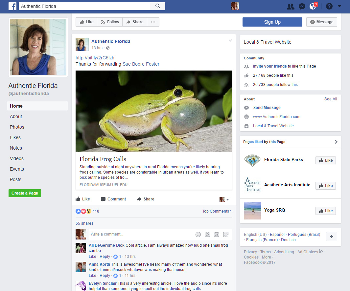Open the Help question mark icon

(x=329, y=7)
